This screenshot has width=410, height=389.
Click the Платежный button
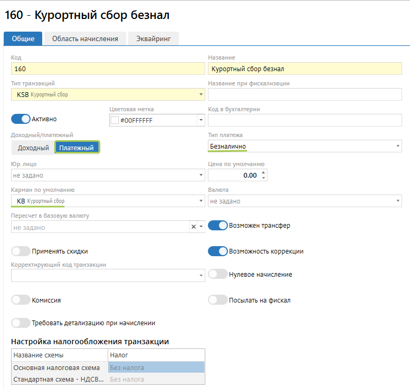tap(77, 148)
